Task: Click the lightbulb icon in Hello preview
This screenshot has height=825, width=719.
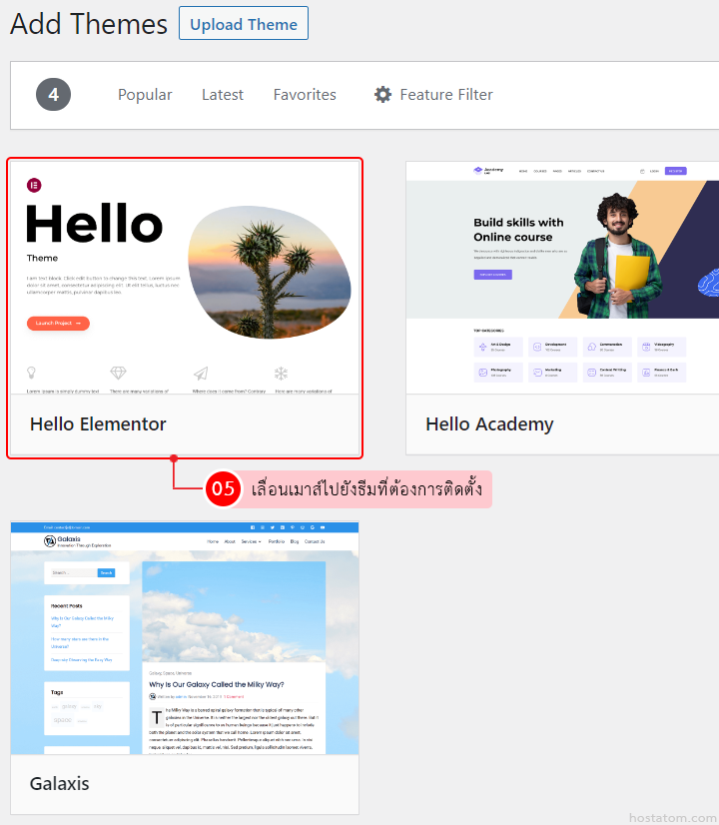Action: click(x=32, y=373)
